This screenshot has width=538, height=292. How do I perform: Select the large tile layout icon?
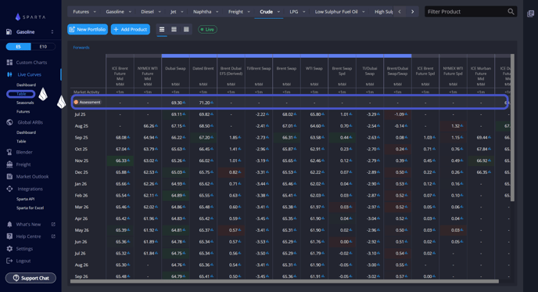click(x=186, y=30)
